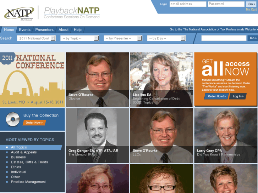The height and width of the screenshot is (193, 258).
Task: Select the Practice Management topic
Action: coord(28,182)
